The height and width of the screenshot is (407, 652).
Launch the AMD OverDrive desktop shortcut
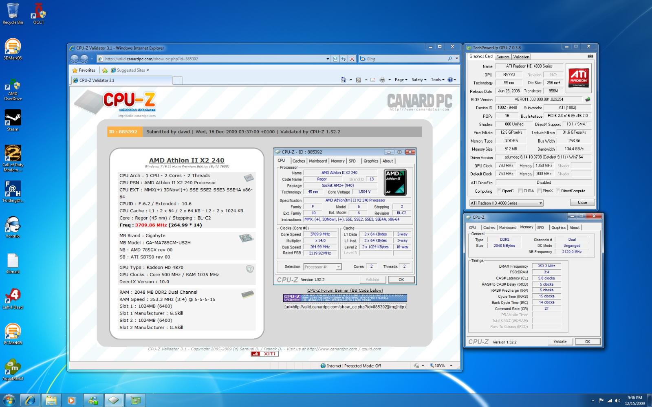[13, 90]
